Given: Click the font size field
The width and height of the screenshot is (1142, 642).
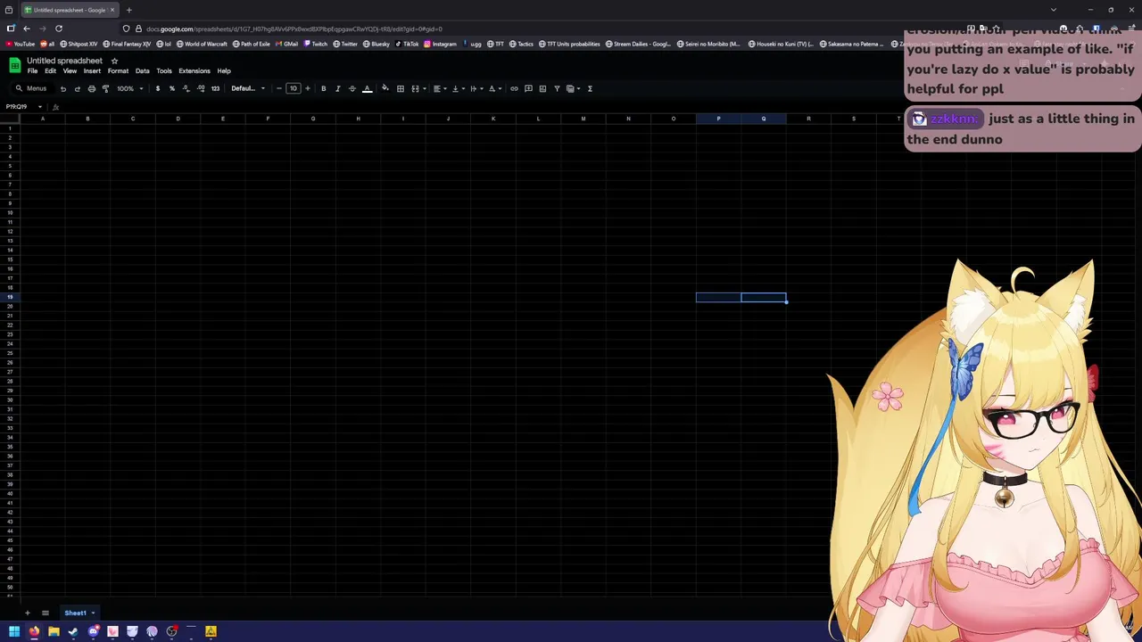Looking at the screenshot, I should [x=293, y=88].
